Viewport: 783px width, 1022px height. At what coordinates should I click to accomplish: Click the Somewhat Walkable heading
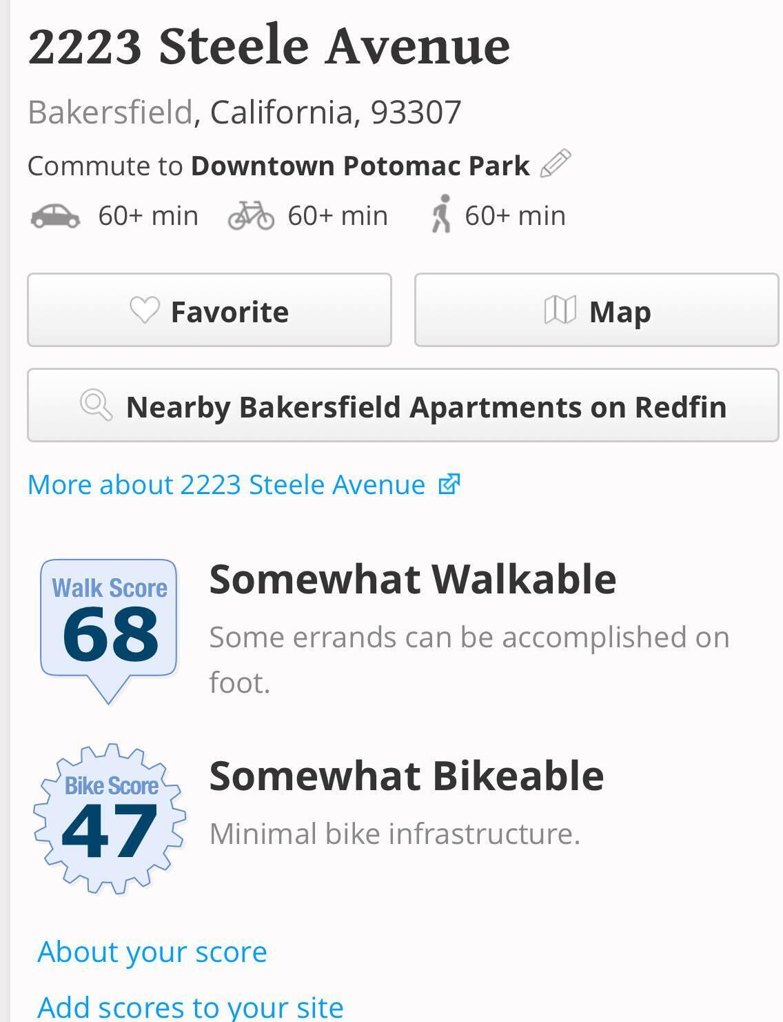coord(412,578)
